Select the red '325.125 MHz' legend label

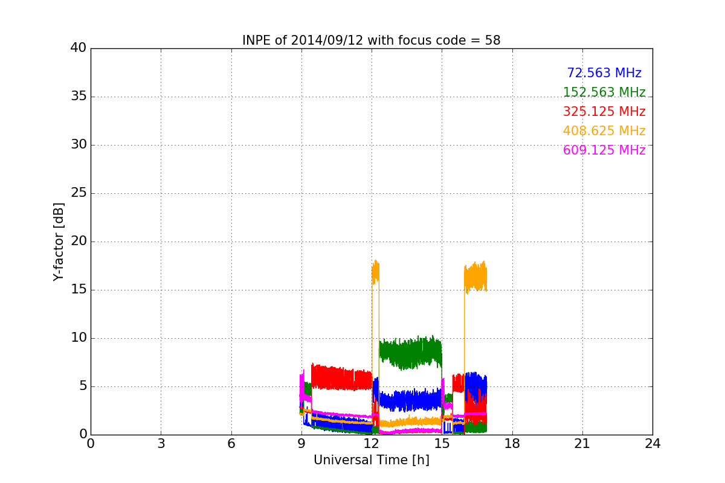click(604, 112)
